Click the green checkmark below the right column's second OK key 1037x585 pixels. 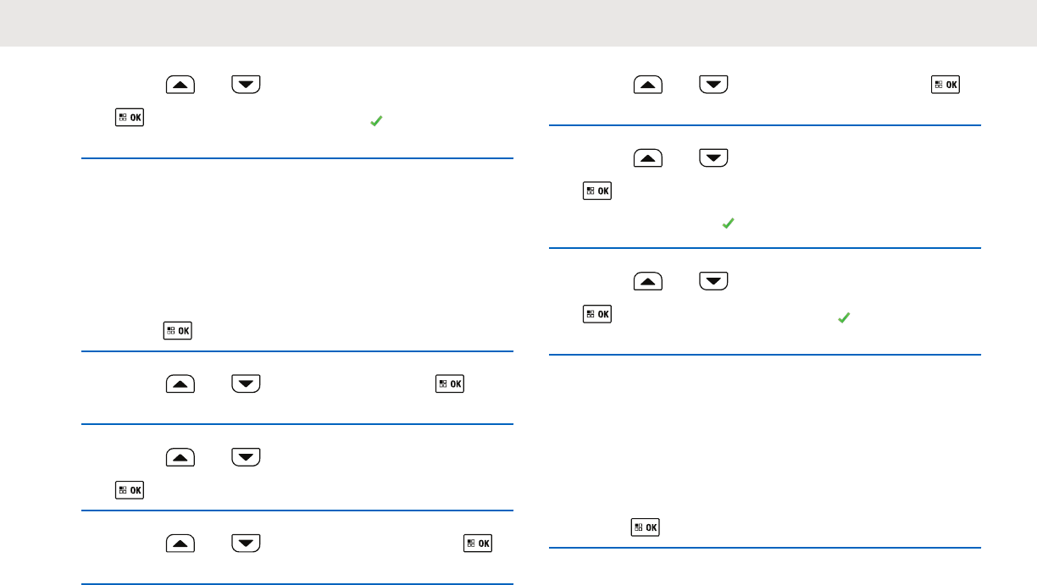727,224
